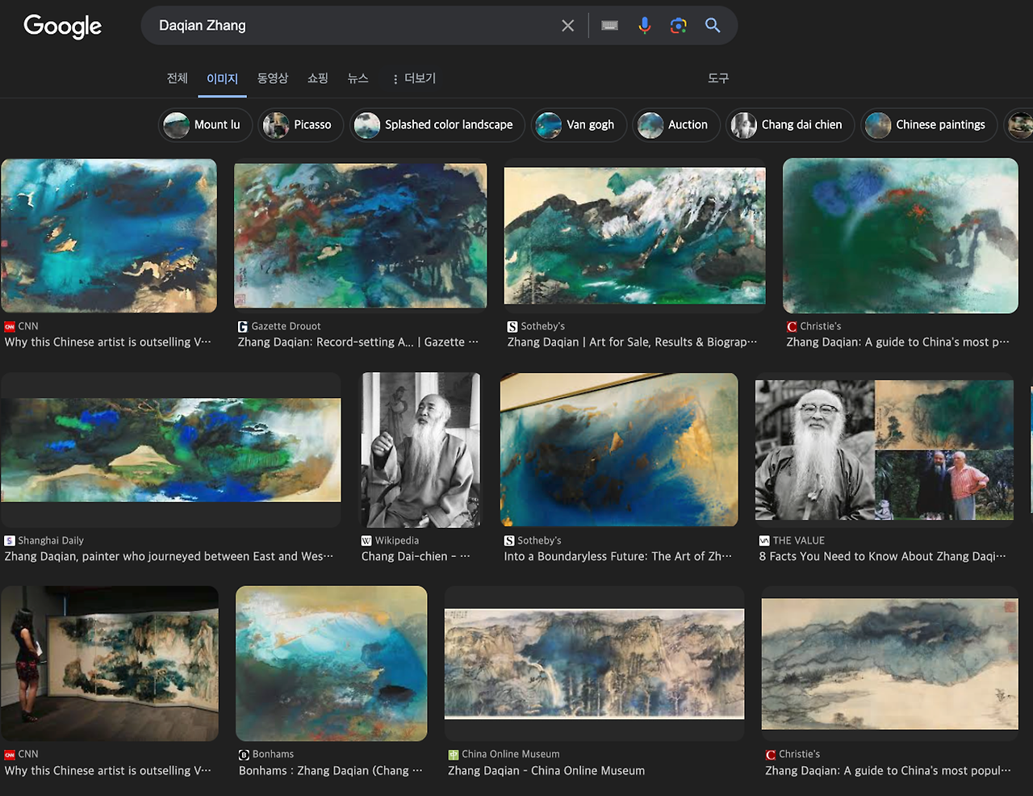Open 'Bonhams : Zhang Daqian' link
Screen dimensions: 1033x796
click(330, 771)
